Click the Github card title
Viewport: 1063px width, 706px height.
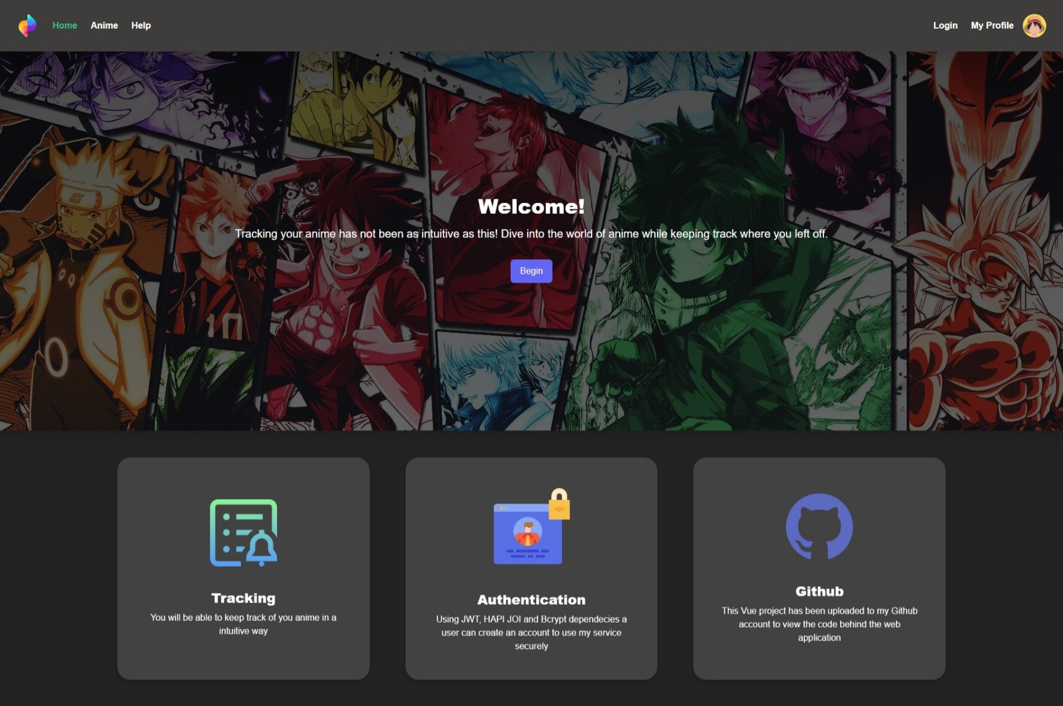pyautogui.click(x=819, y=591)
